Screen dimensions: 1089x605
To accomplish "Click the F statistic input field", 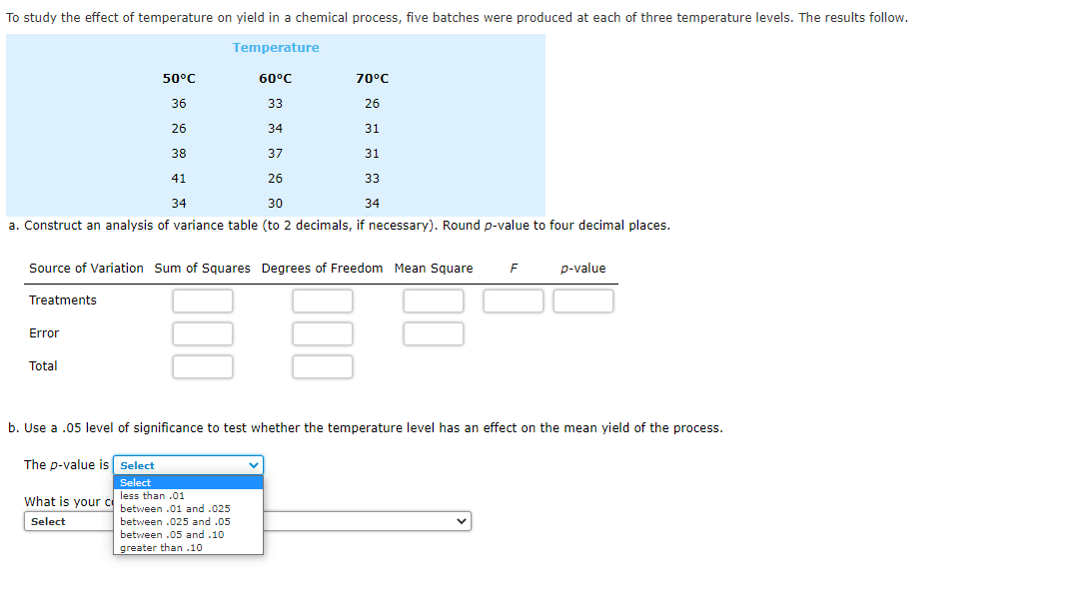I will pyautogui.click(x=514, y=300).
